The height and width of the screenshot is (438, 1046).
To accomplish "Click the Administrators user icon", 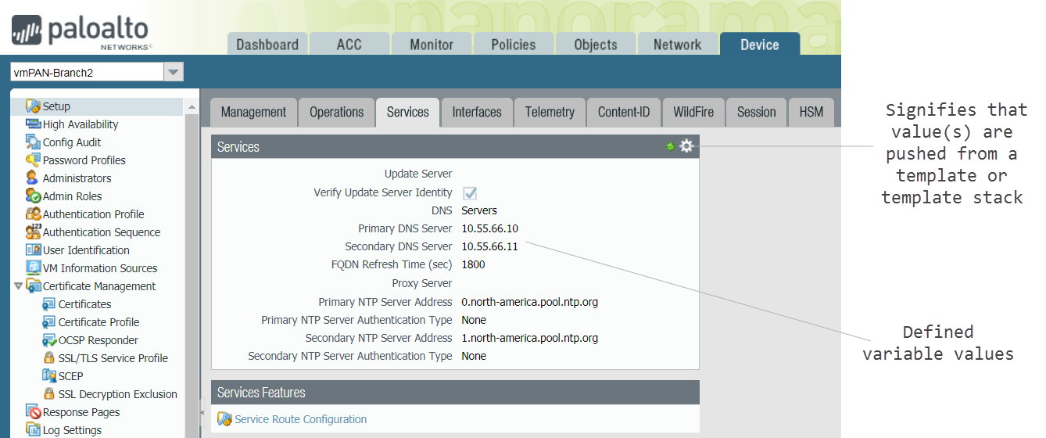I will click(33, 178).
